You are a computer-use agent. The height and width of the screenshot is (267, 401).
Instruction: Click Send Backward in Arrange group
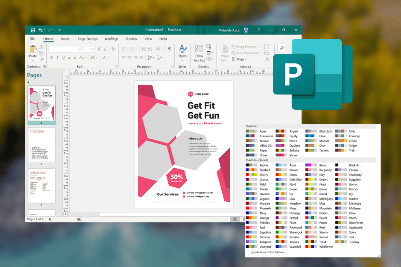[245, 53]
